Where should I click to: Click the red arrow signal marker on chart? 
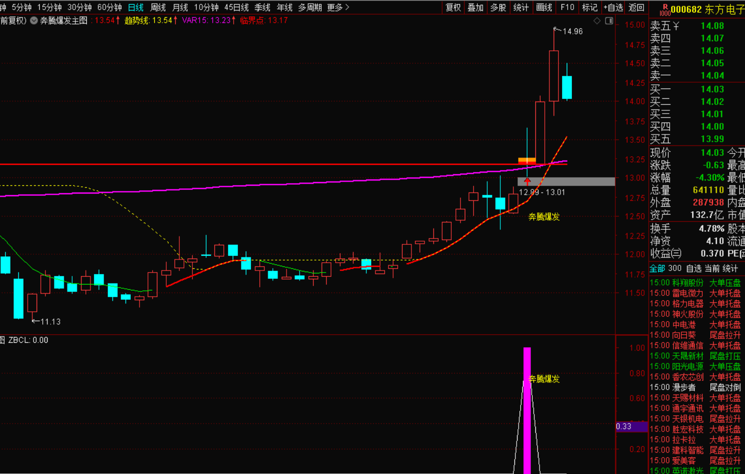pyautogui.click(x=527, y=182)
